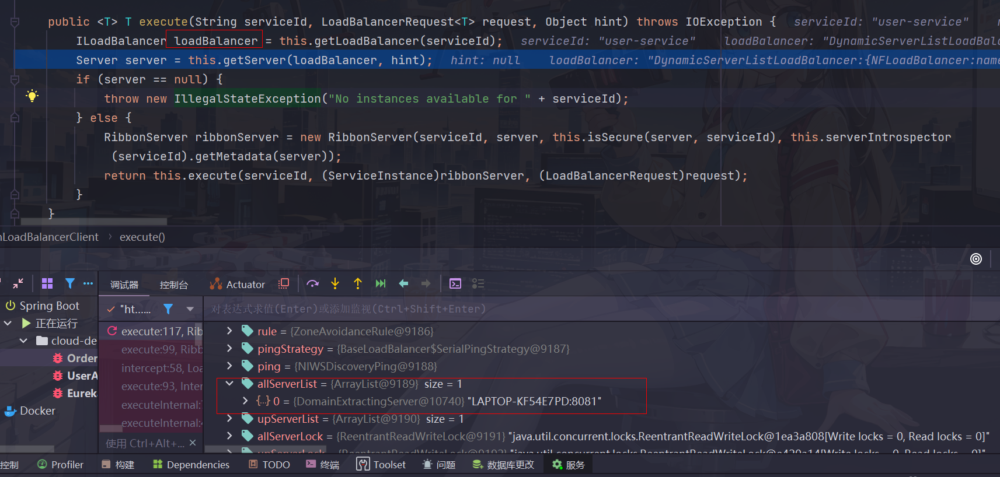
Task: Click the grey forward arrow in debugger toolbar
Action: (426, 283)
